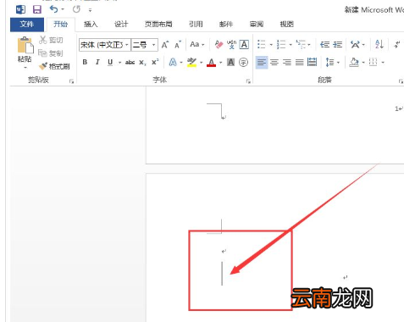The image size is (404, 322).
Task: Open the Customize Quick Access Toolbar arrow
Action: 90,10
